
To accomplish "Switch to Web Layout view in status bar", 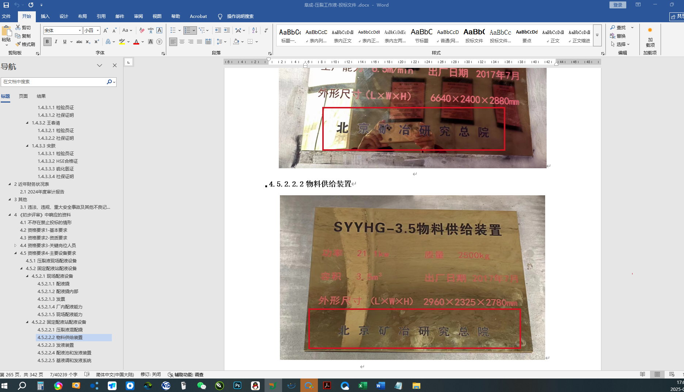I will [672, 374].
